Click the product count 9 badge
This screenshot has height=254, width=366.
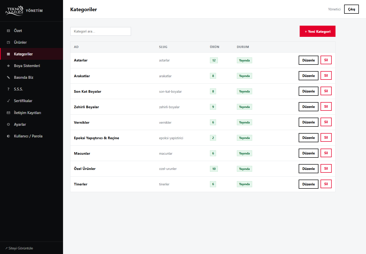pyautogui.click(x=213, y=107)
